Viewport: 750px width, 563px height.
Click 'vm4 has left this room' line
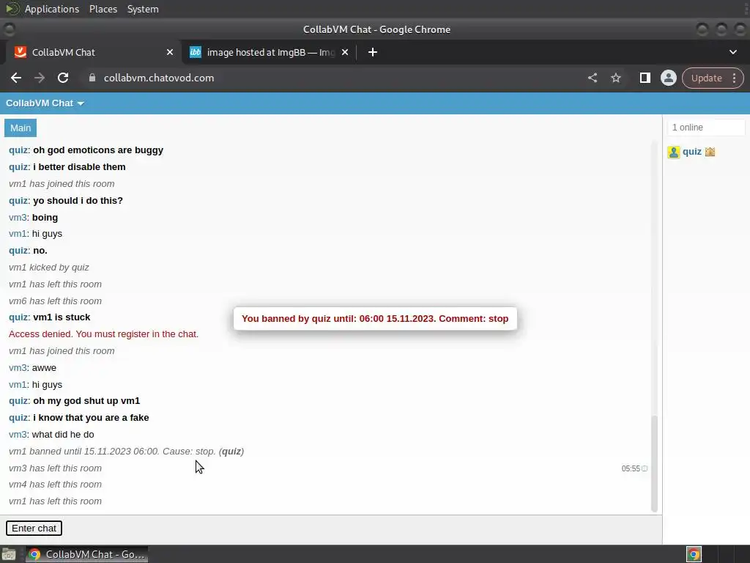(55, 485)
